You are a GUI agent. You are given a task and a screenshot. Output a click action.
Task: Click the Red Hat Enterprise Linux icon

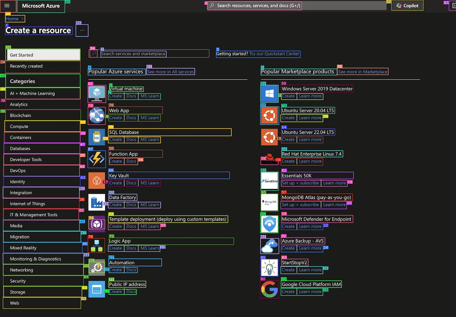point(269,158)
